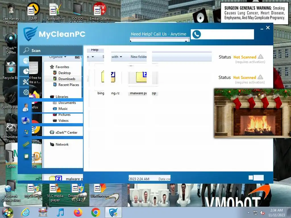Image resolution: width=291 pixels, height=218 pixels.
Task: Click the first Not Scanned status link
Action: 245,57
